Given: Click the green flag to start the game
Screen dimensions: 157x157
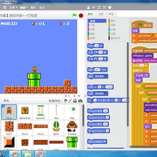Looking at the screenshot, I should click(74, 15).
